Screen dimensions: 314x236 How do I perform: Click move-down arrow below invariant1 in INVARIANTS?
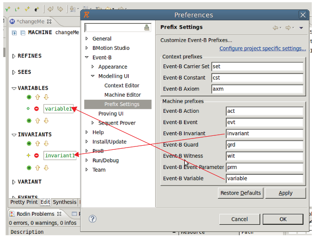tap(45, 168)
